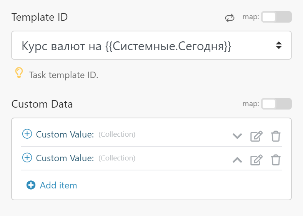Screen dimensions: 303x216
Task: Click the lightbulb hint icon
Action: (x=19, y=73)
